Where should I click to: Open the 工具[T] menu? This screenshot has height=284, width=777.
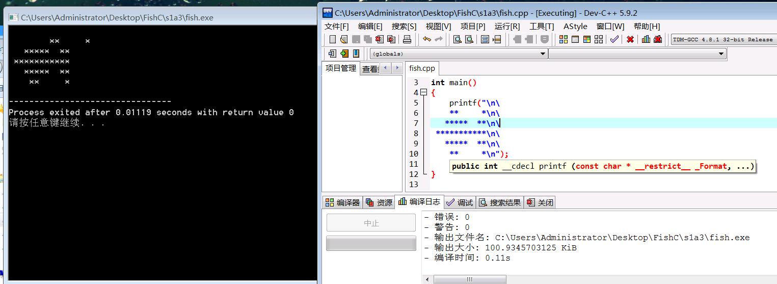coord(542,26)
